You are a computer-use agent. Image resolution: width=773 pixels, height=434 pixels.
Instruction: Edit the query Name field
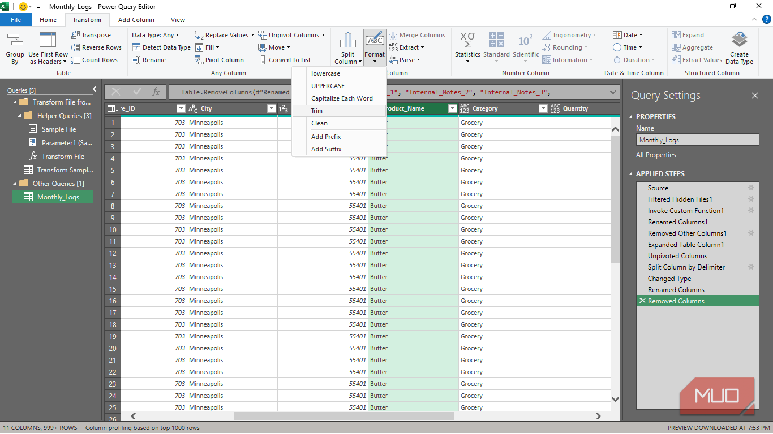coord(697,140)
